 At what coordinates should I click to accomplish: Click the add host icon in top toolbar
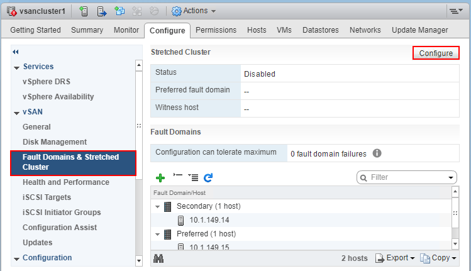coord(84,11)
